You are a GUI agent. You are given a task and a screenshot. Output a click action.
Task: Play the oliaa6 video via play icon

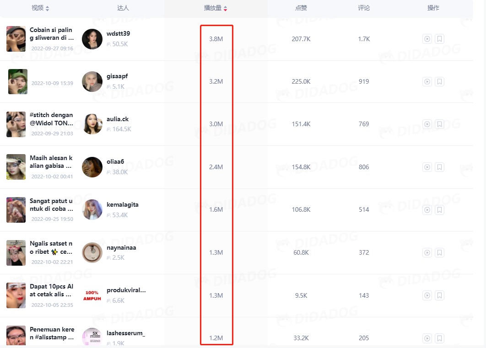tap(427, 167)
